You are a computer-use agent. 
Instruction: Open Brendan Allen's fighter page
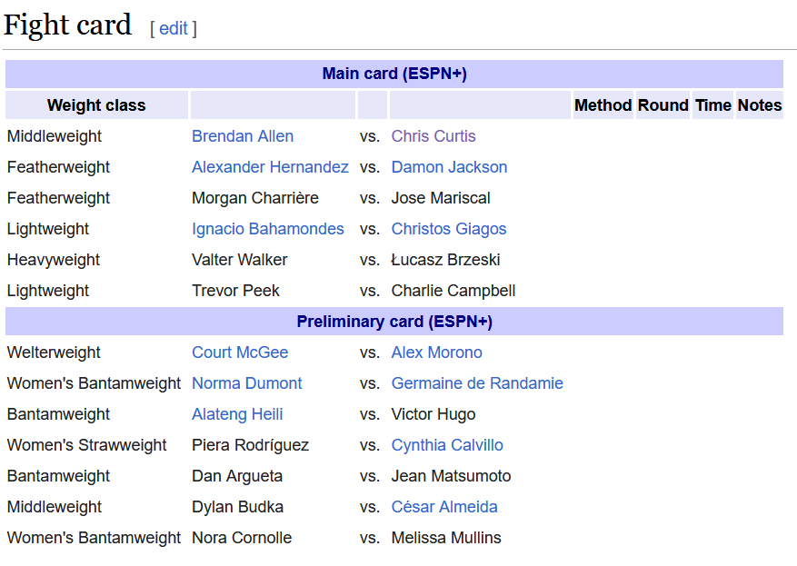(x=243, y=136)
